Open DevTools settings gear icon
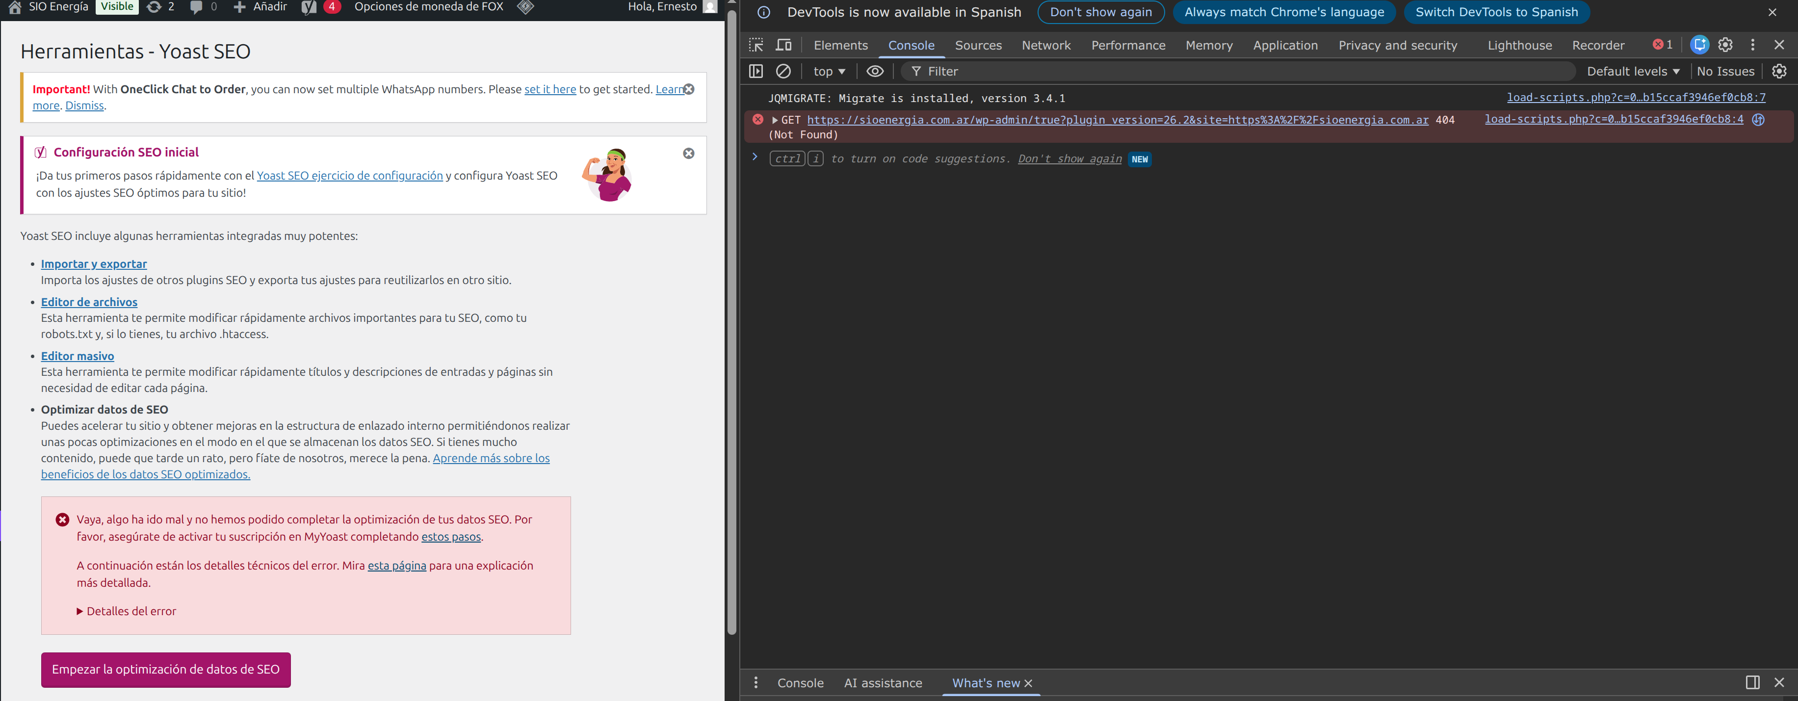The height and width of the screenshot is (701, 1798). (x=1725, y=46)
